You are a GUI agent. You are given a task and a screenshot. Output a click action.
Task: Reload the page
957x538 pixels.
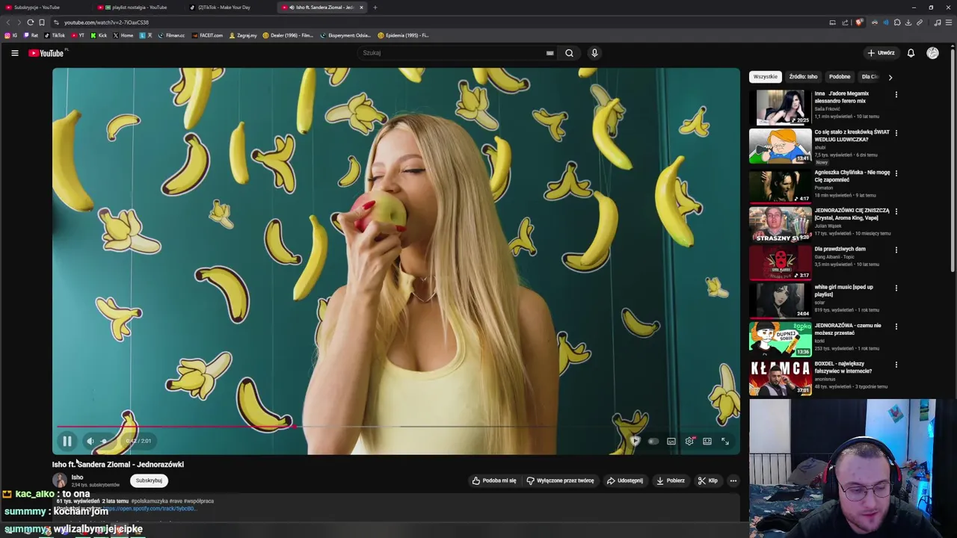click(x=30, y=22)
